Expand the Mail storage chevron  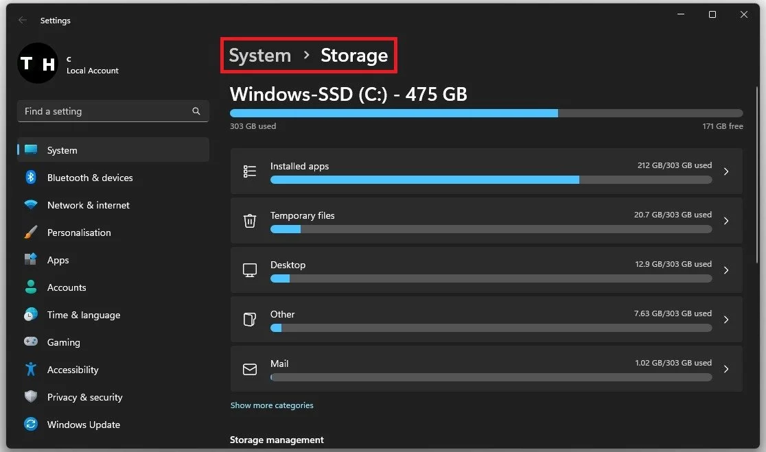(726, 369)
